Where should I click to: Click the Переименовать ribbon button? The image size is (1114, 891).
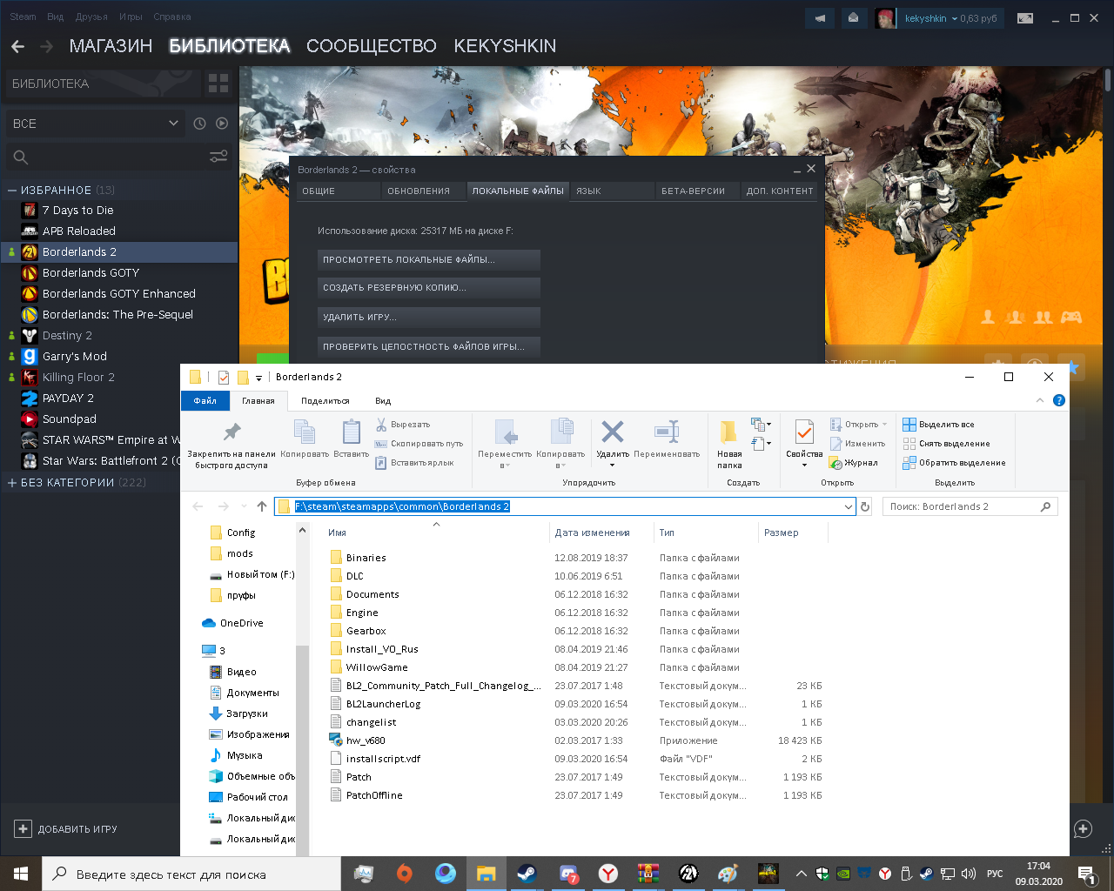pyautogui.click(x=667, y=439)
